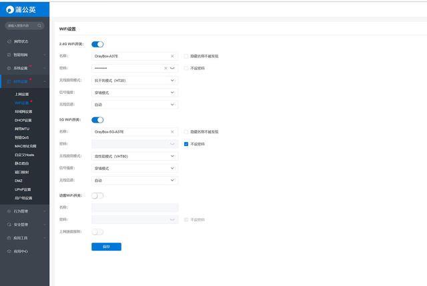Click the 网络设置 sidebar icon
This screenshot has width=427, height=286.
click(9, 81)
